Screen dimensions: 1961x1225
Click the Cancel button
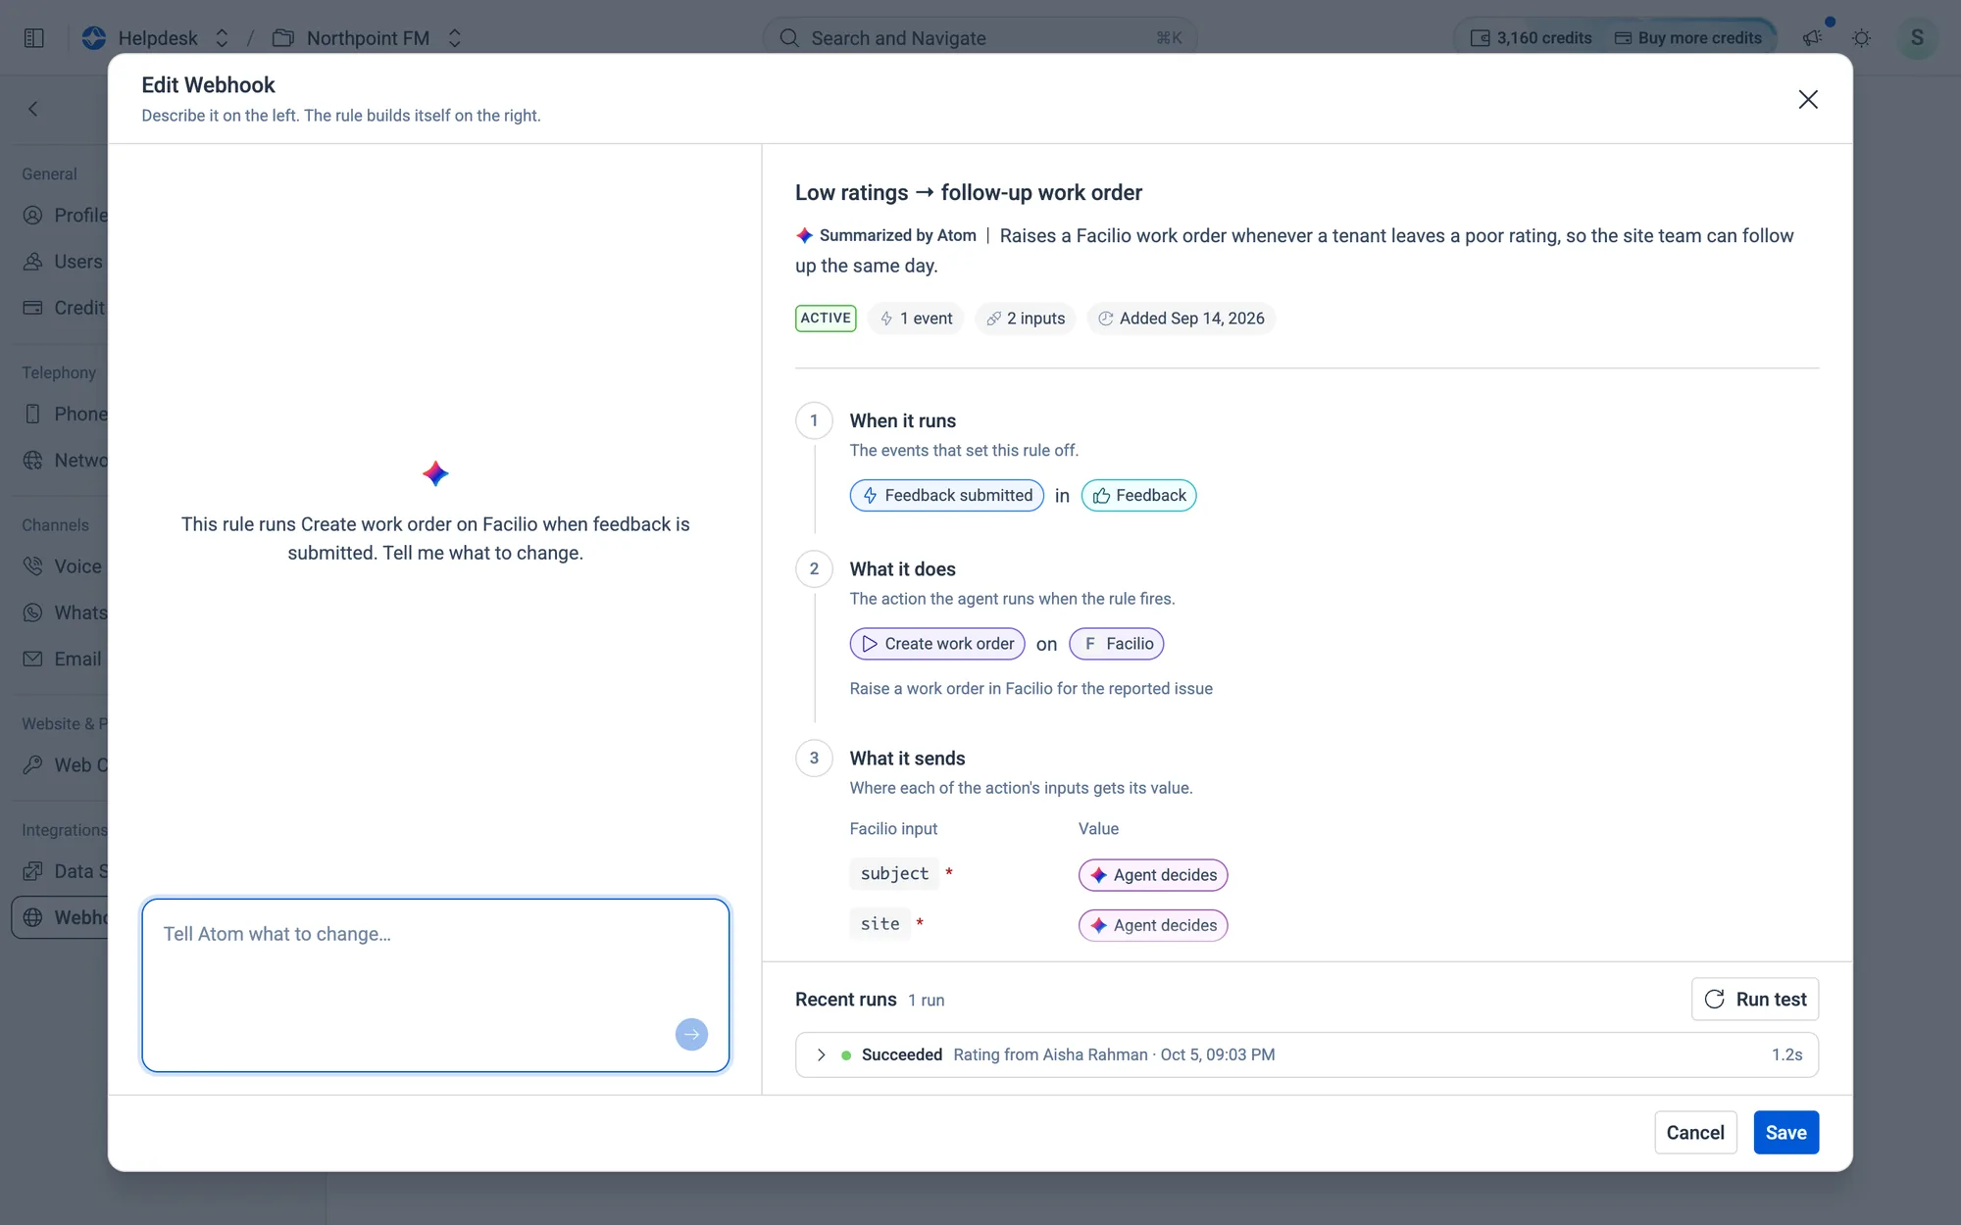1695,1133
